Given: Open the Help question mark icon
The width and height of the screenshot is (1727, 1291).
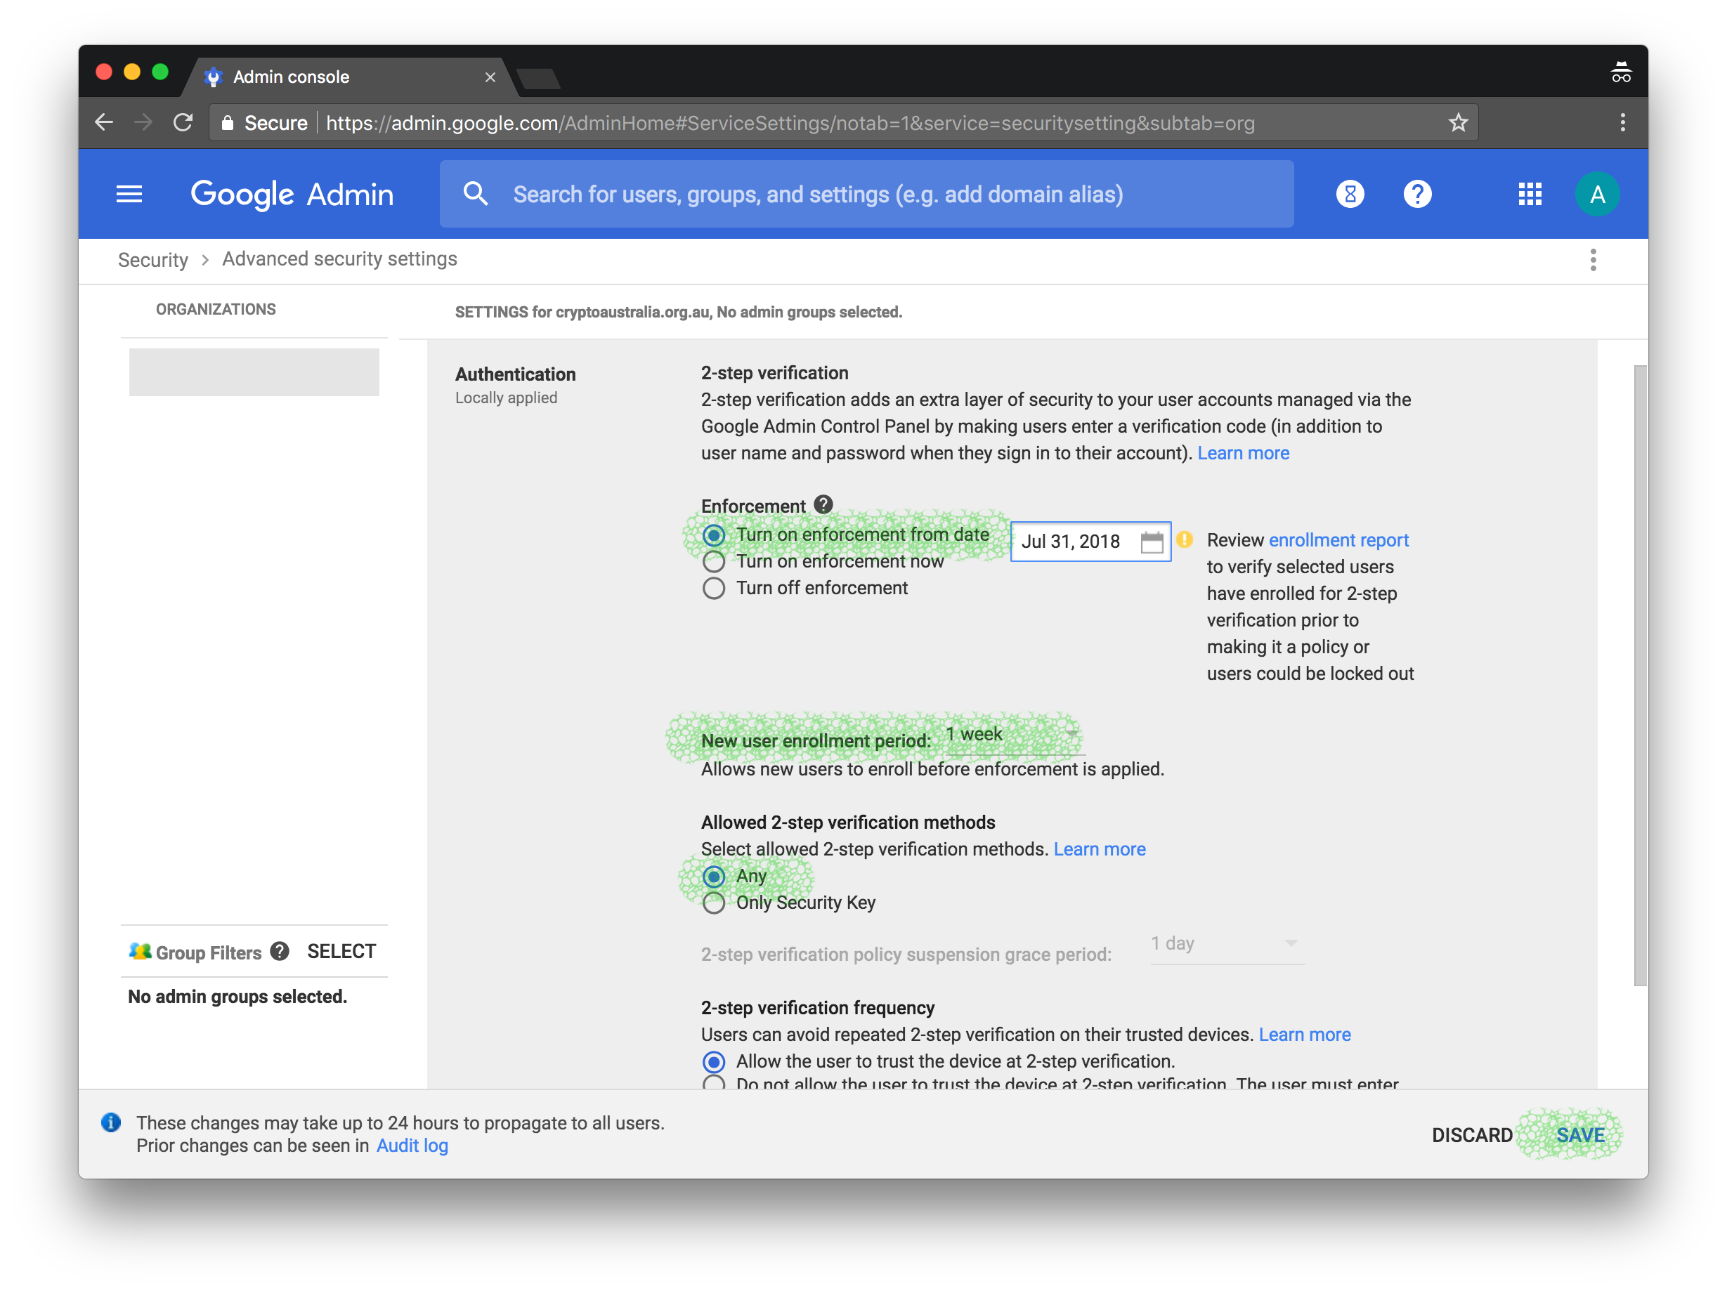Looking at the screenshot, I should pyautogui.click(x=1417, y=194).
